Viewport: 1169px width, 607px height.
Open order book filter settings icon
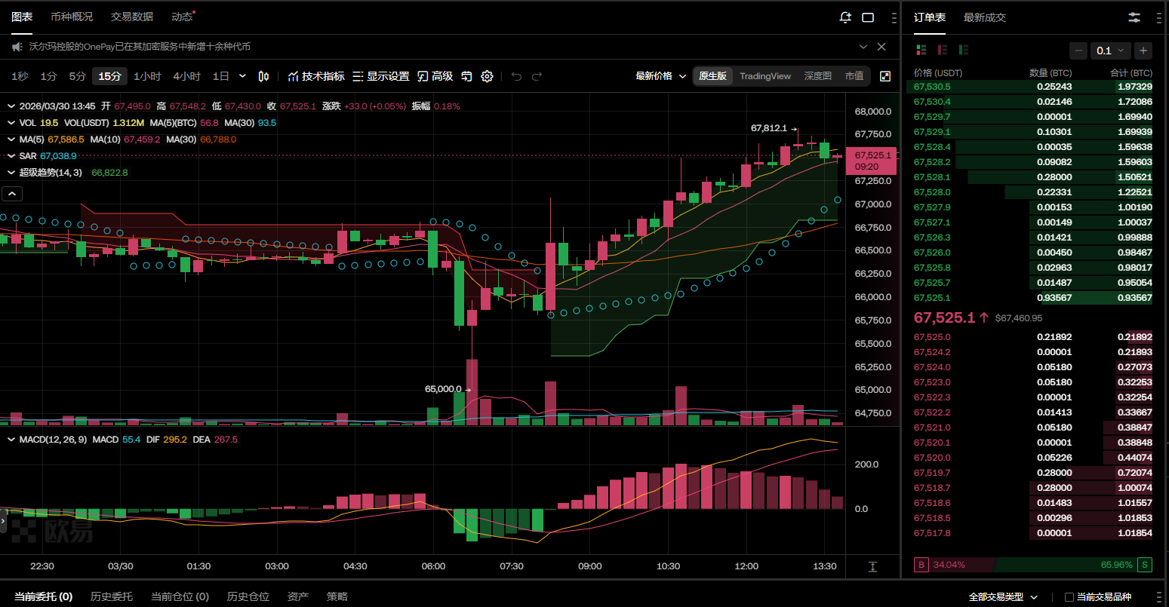pyautogui.click(x=1134, y=17)
